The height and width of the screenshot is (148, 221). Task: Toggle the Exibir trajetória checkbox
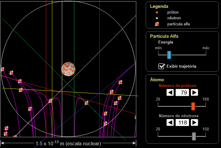pyautogui.click(x=162, y=66)
